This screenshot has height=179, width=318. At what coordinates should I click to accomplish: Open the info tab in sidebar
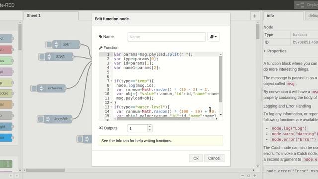283,16
